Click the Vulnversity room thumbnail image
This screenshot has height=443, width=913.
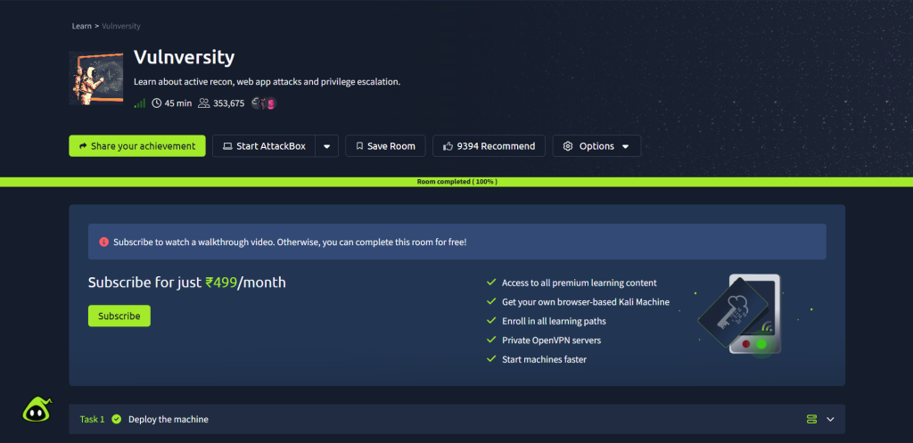tap(97, 78)
